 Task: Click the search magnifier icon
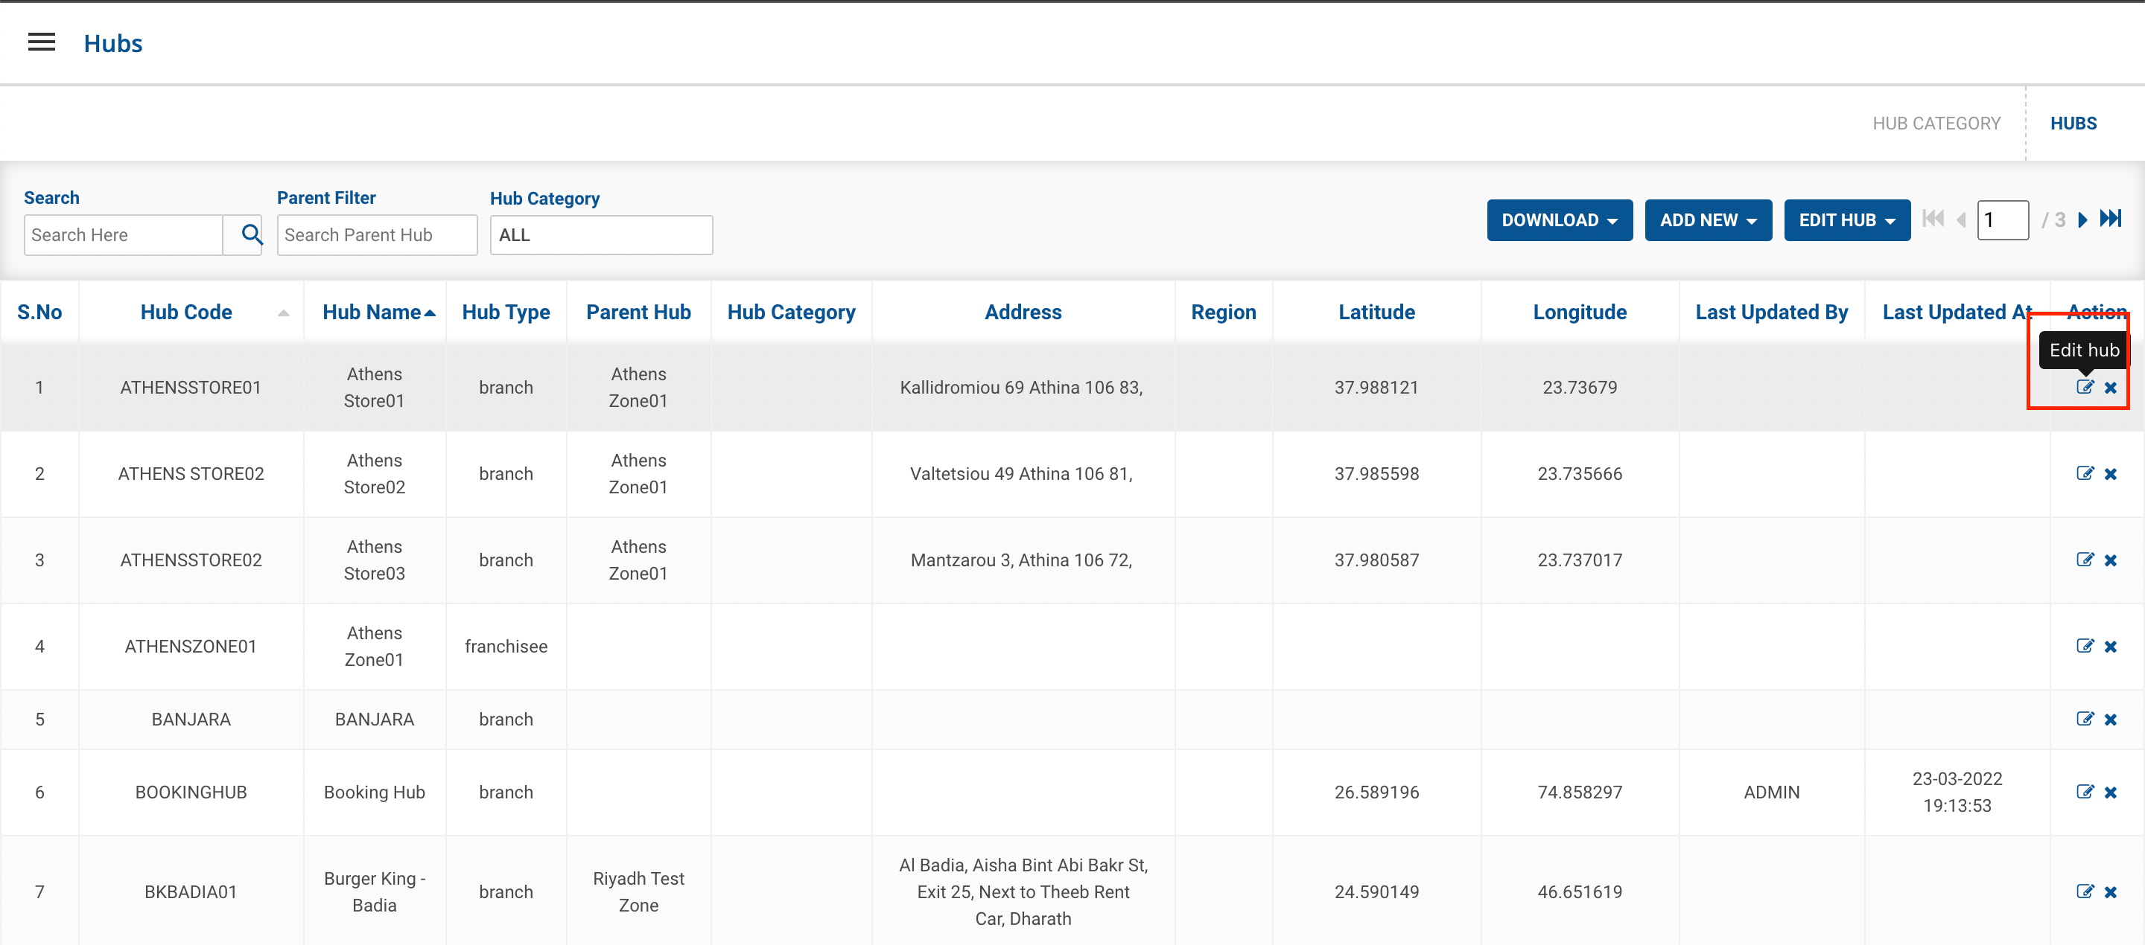point(251,234)
